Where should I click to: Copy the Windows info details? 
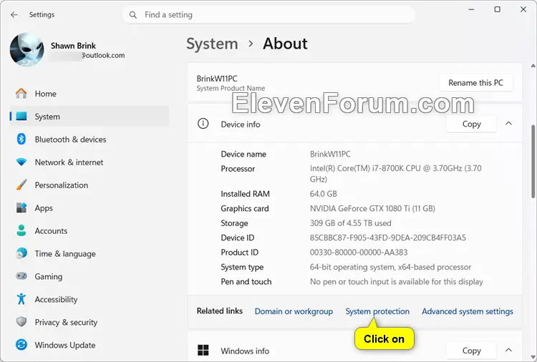pyautogui.click(x=472, y=351)
